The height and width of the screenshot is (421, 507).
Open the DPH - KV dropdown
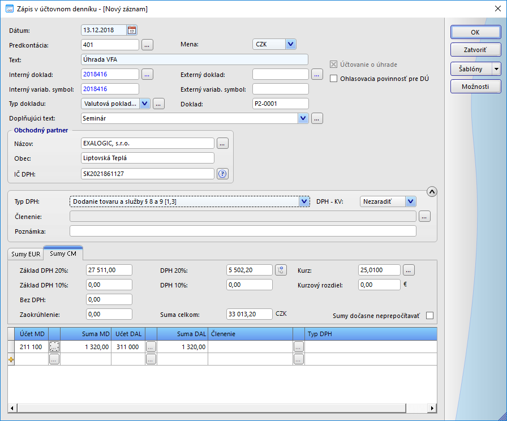(411, 201)
